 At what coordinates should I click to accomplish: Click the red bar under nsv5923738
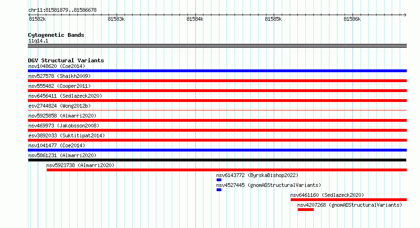227,170
